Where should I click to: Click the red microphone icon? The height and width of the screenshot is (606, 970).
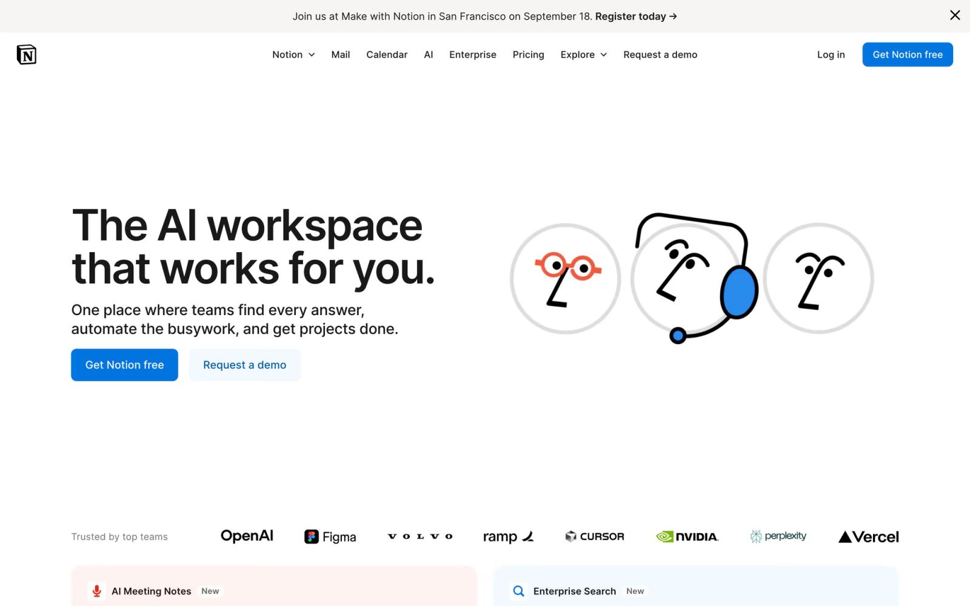(96, 591)
